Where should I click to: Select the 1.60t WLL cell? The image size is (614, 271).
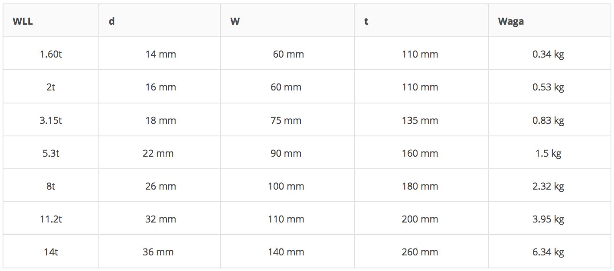click(x=51, y=54)
